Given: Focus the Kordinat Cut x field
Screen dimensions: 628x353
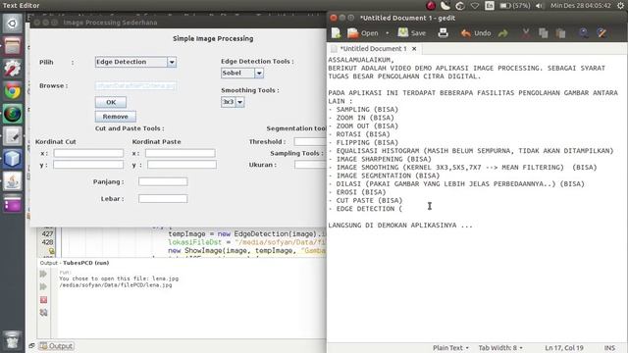Looking at the screenshot, I should click(x=88, y=153).
